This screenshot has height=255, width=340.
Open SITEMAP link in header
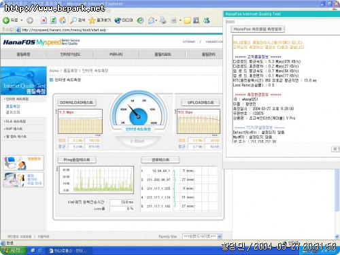click(189, 41)
